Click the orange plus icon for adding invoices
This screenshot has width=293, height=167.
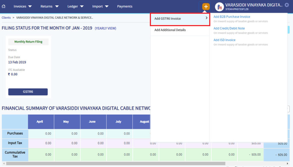(x=206, y=6)
